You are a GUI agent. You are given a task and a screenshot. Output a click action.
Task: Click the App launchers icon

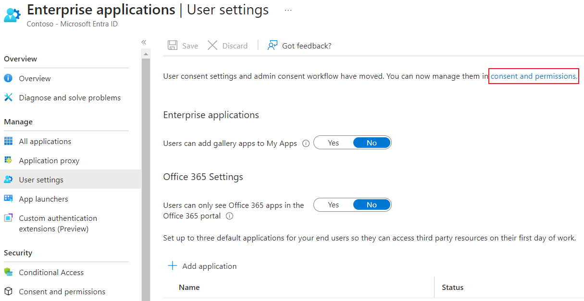pos(8,198)
